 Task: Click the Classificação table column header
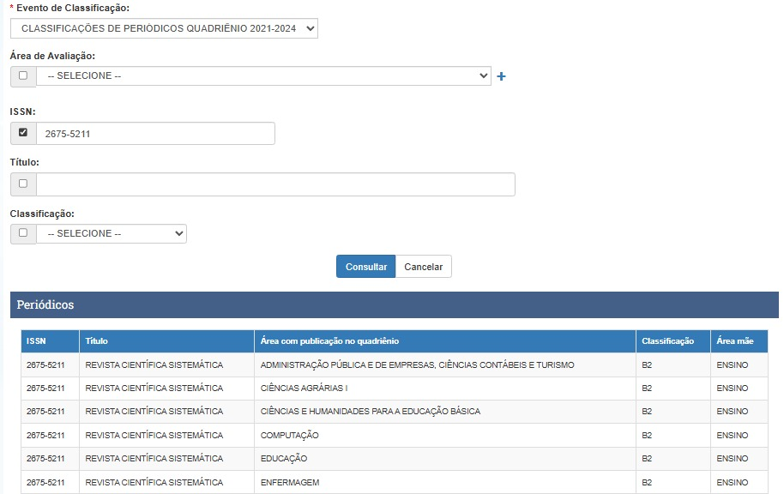(x=672, y=341)
